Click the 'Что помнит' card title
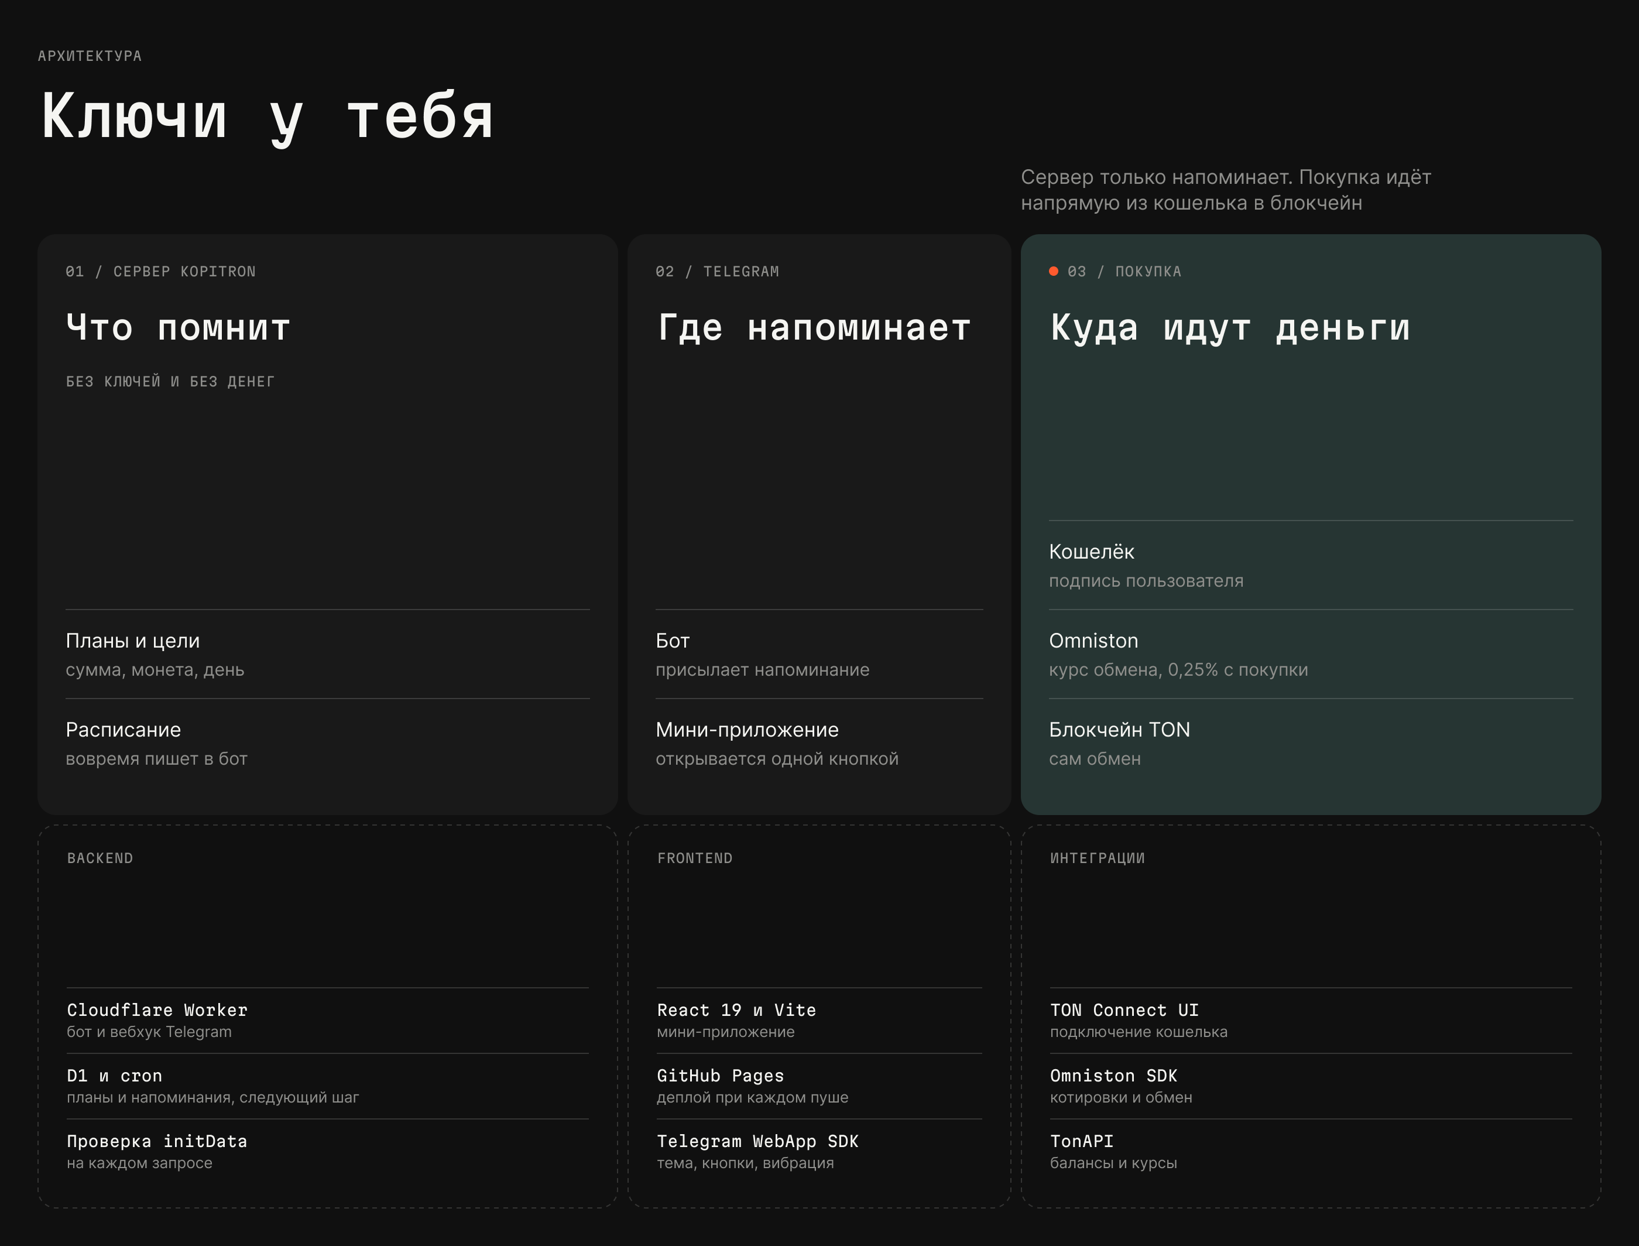Image resolution: width=1639 pixels, height=1246 pixels. (178, 328)
